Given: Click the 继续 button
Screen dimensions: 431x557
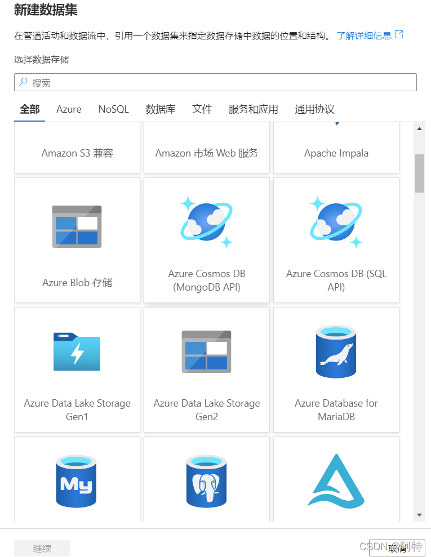Looking at the screenshot, I should point(42,548).
